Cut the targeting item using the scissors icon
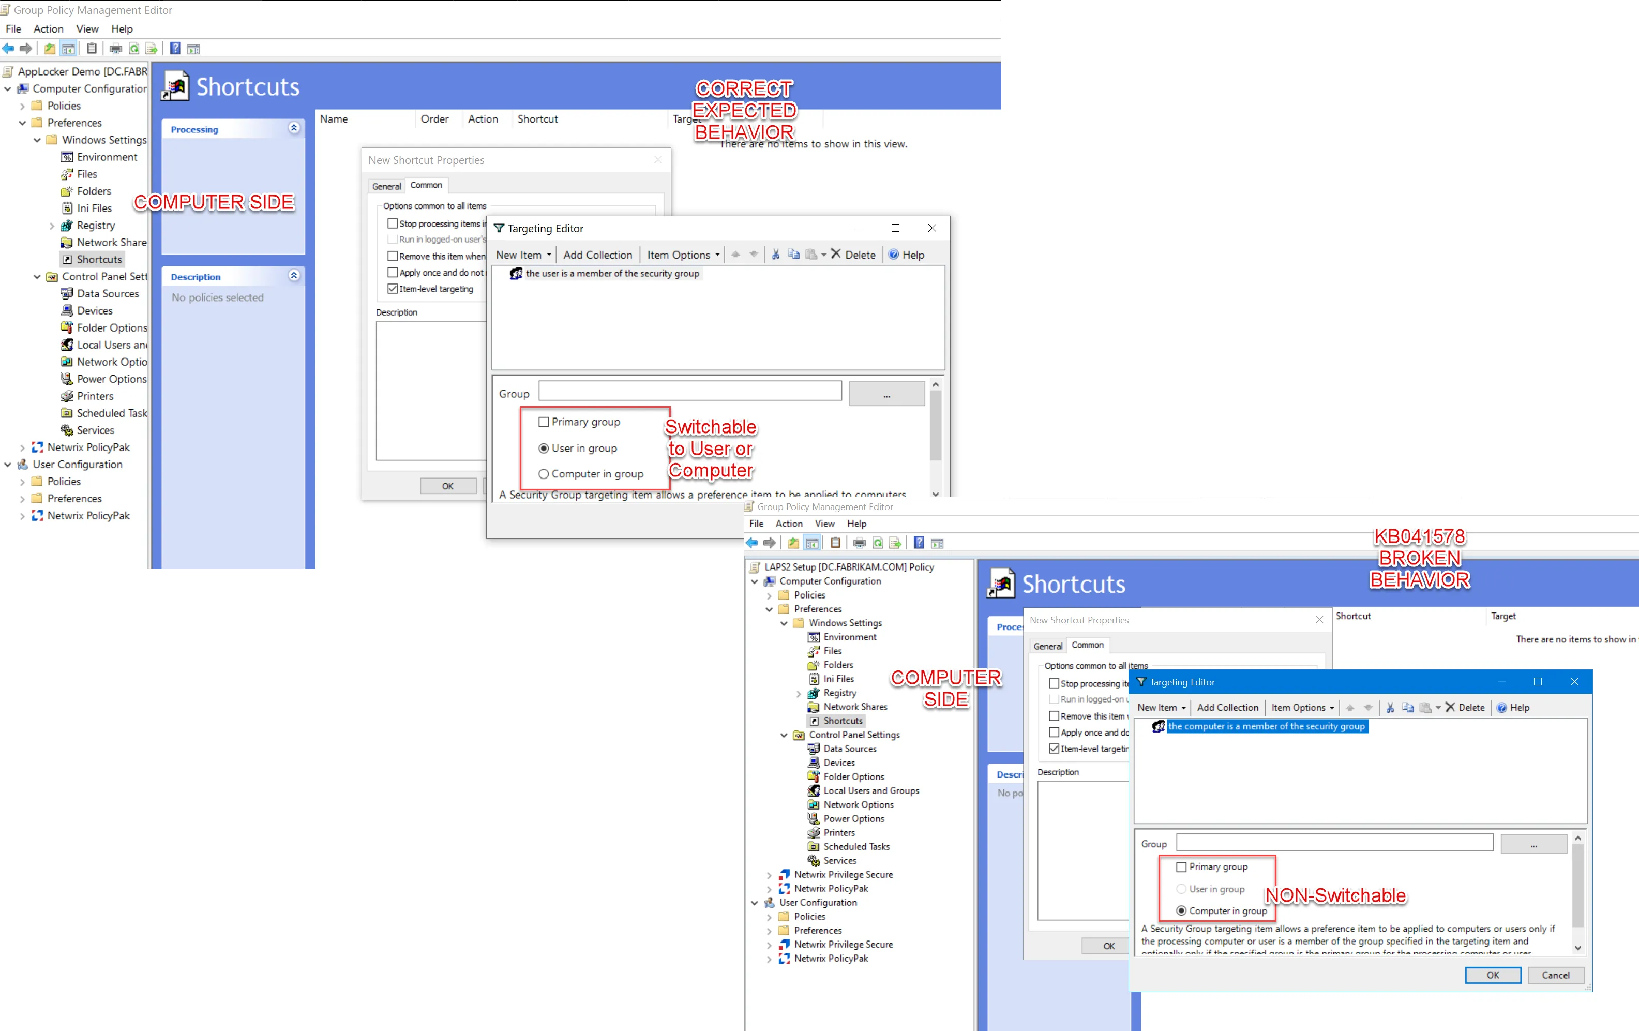1639x1031 pixels. click(x=775, y=254)
